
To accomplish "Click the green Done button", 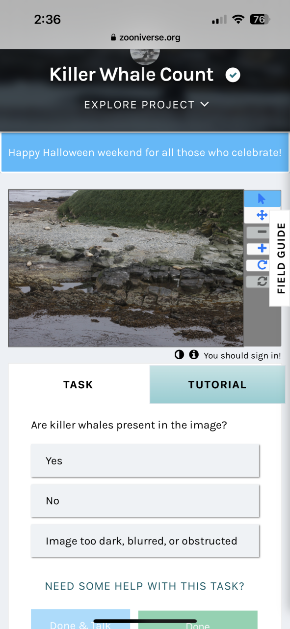I will click(x=198, y=620).
